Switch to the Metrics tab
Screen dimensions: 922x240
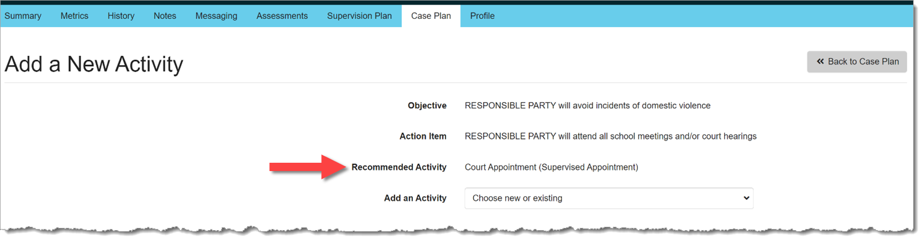point(74,16)
